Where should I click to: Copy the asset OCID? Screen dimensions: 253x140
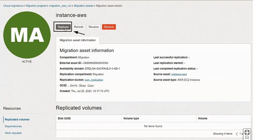pos(90,85)
